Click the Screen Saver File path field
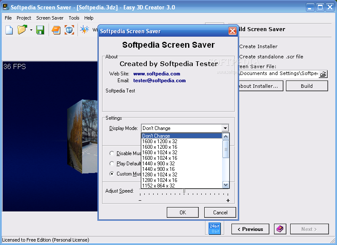The height and width of the screenshot is (245, 337). [x=278, y=74]
